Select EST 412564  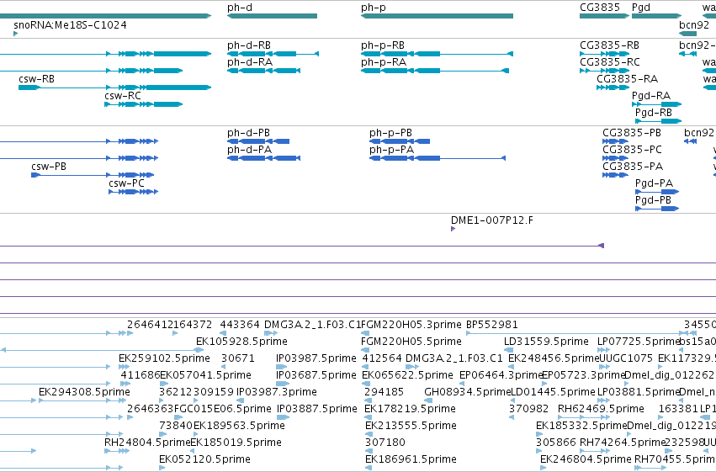(x=366, y=367)
